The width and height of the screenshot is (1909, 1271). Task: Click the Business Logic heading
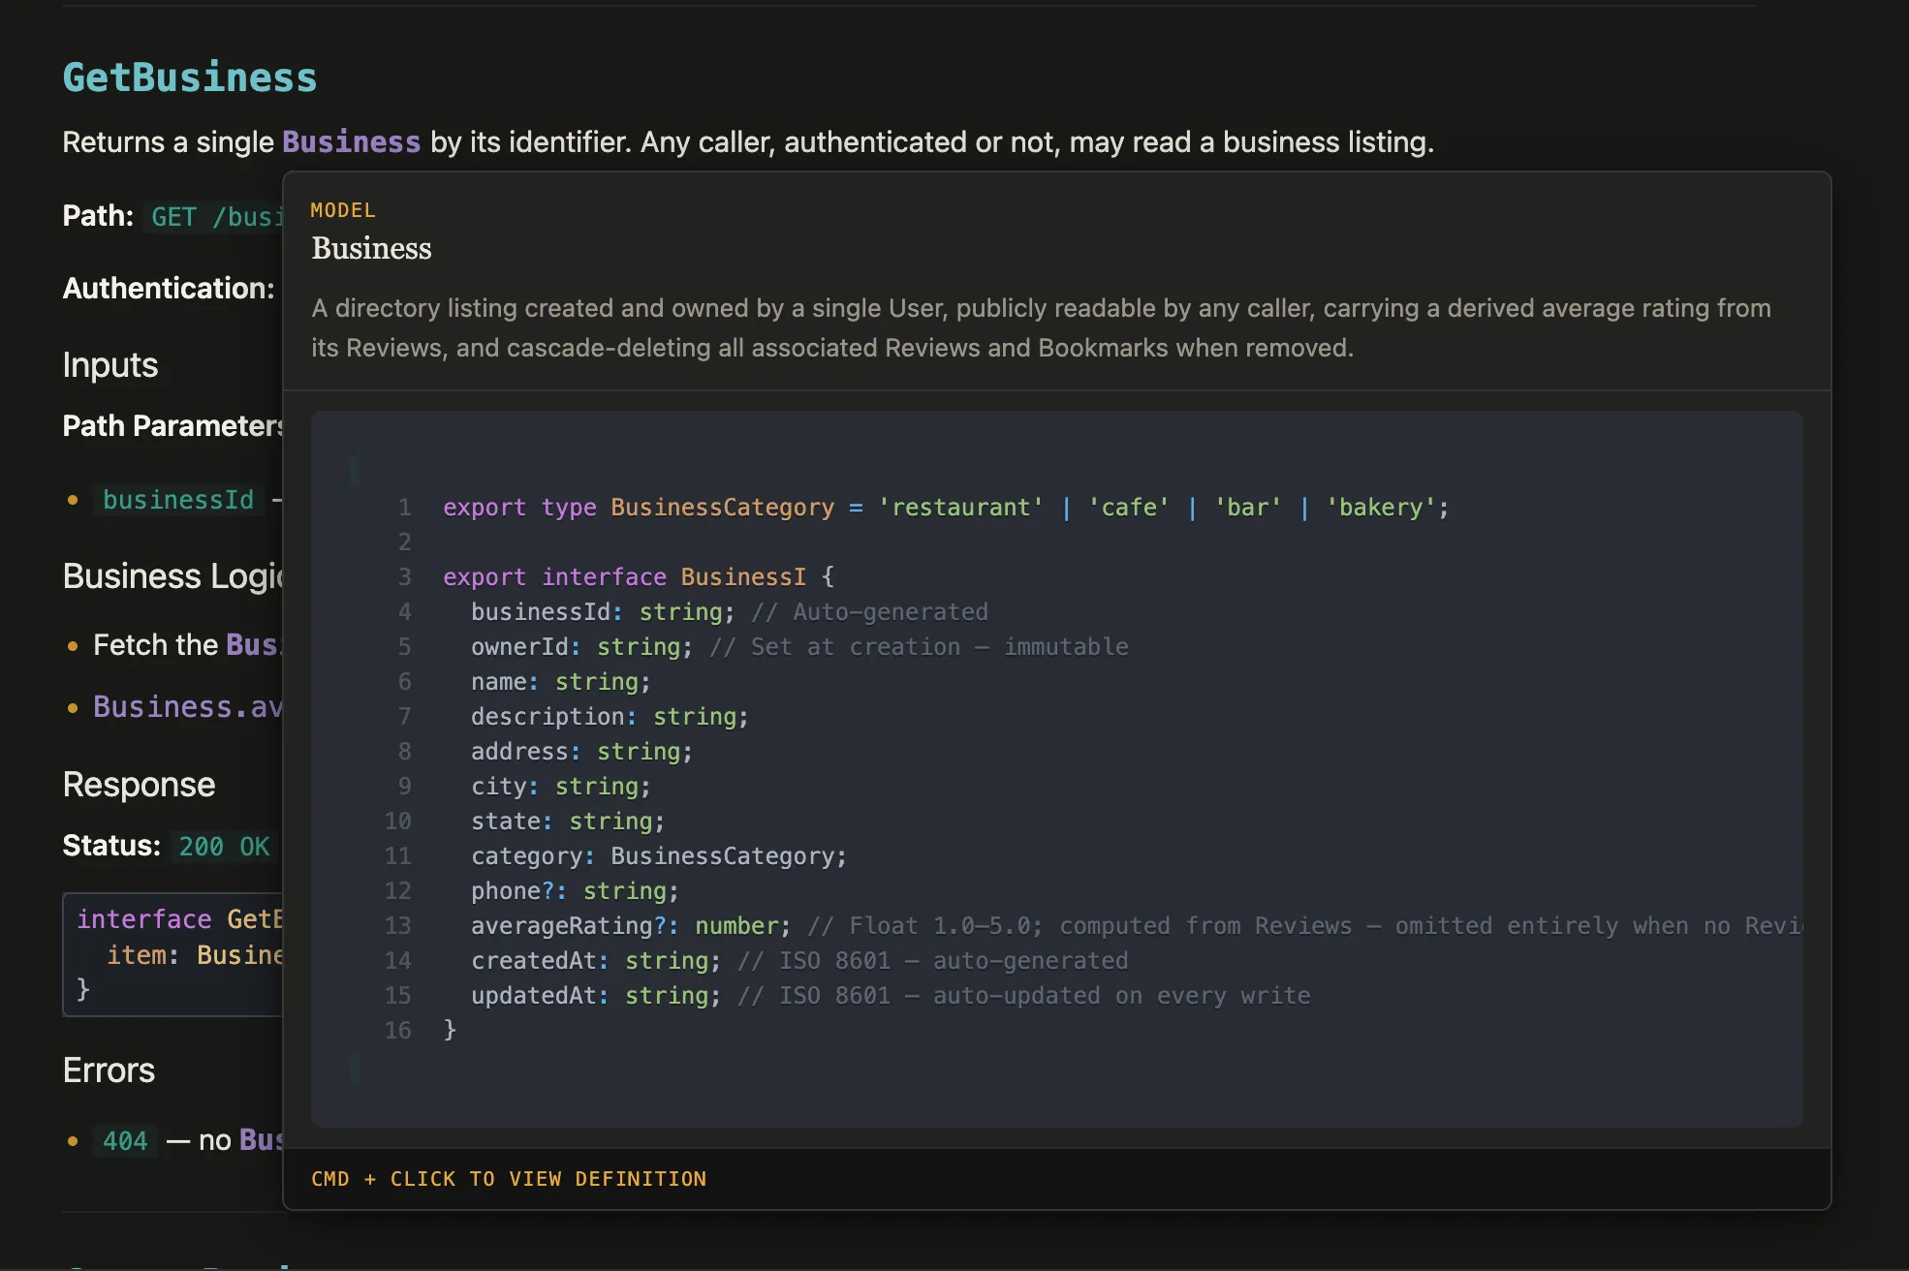(172, 576)
